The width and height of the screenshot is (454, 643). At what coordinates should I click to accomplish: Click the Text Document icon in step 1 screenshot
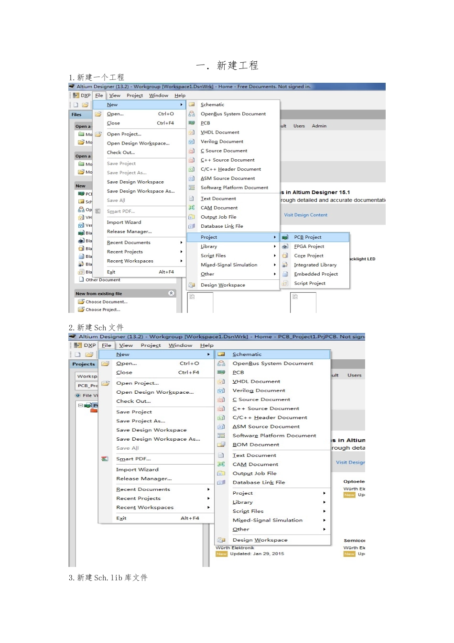pyautogui.click(x=192, y=199)
